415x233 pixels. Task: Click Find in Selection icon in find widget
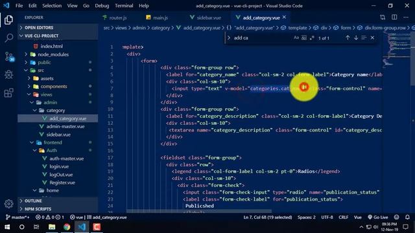(364, 38)
